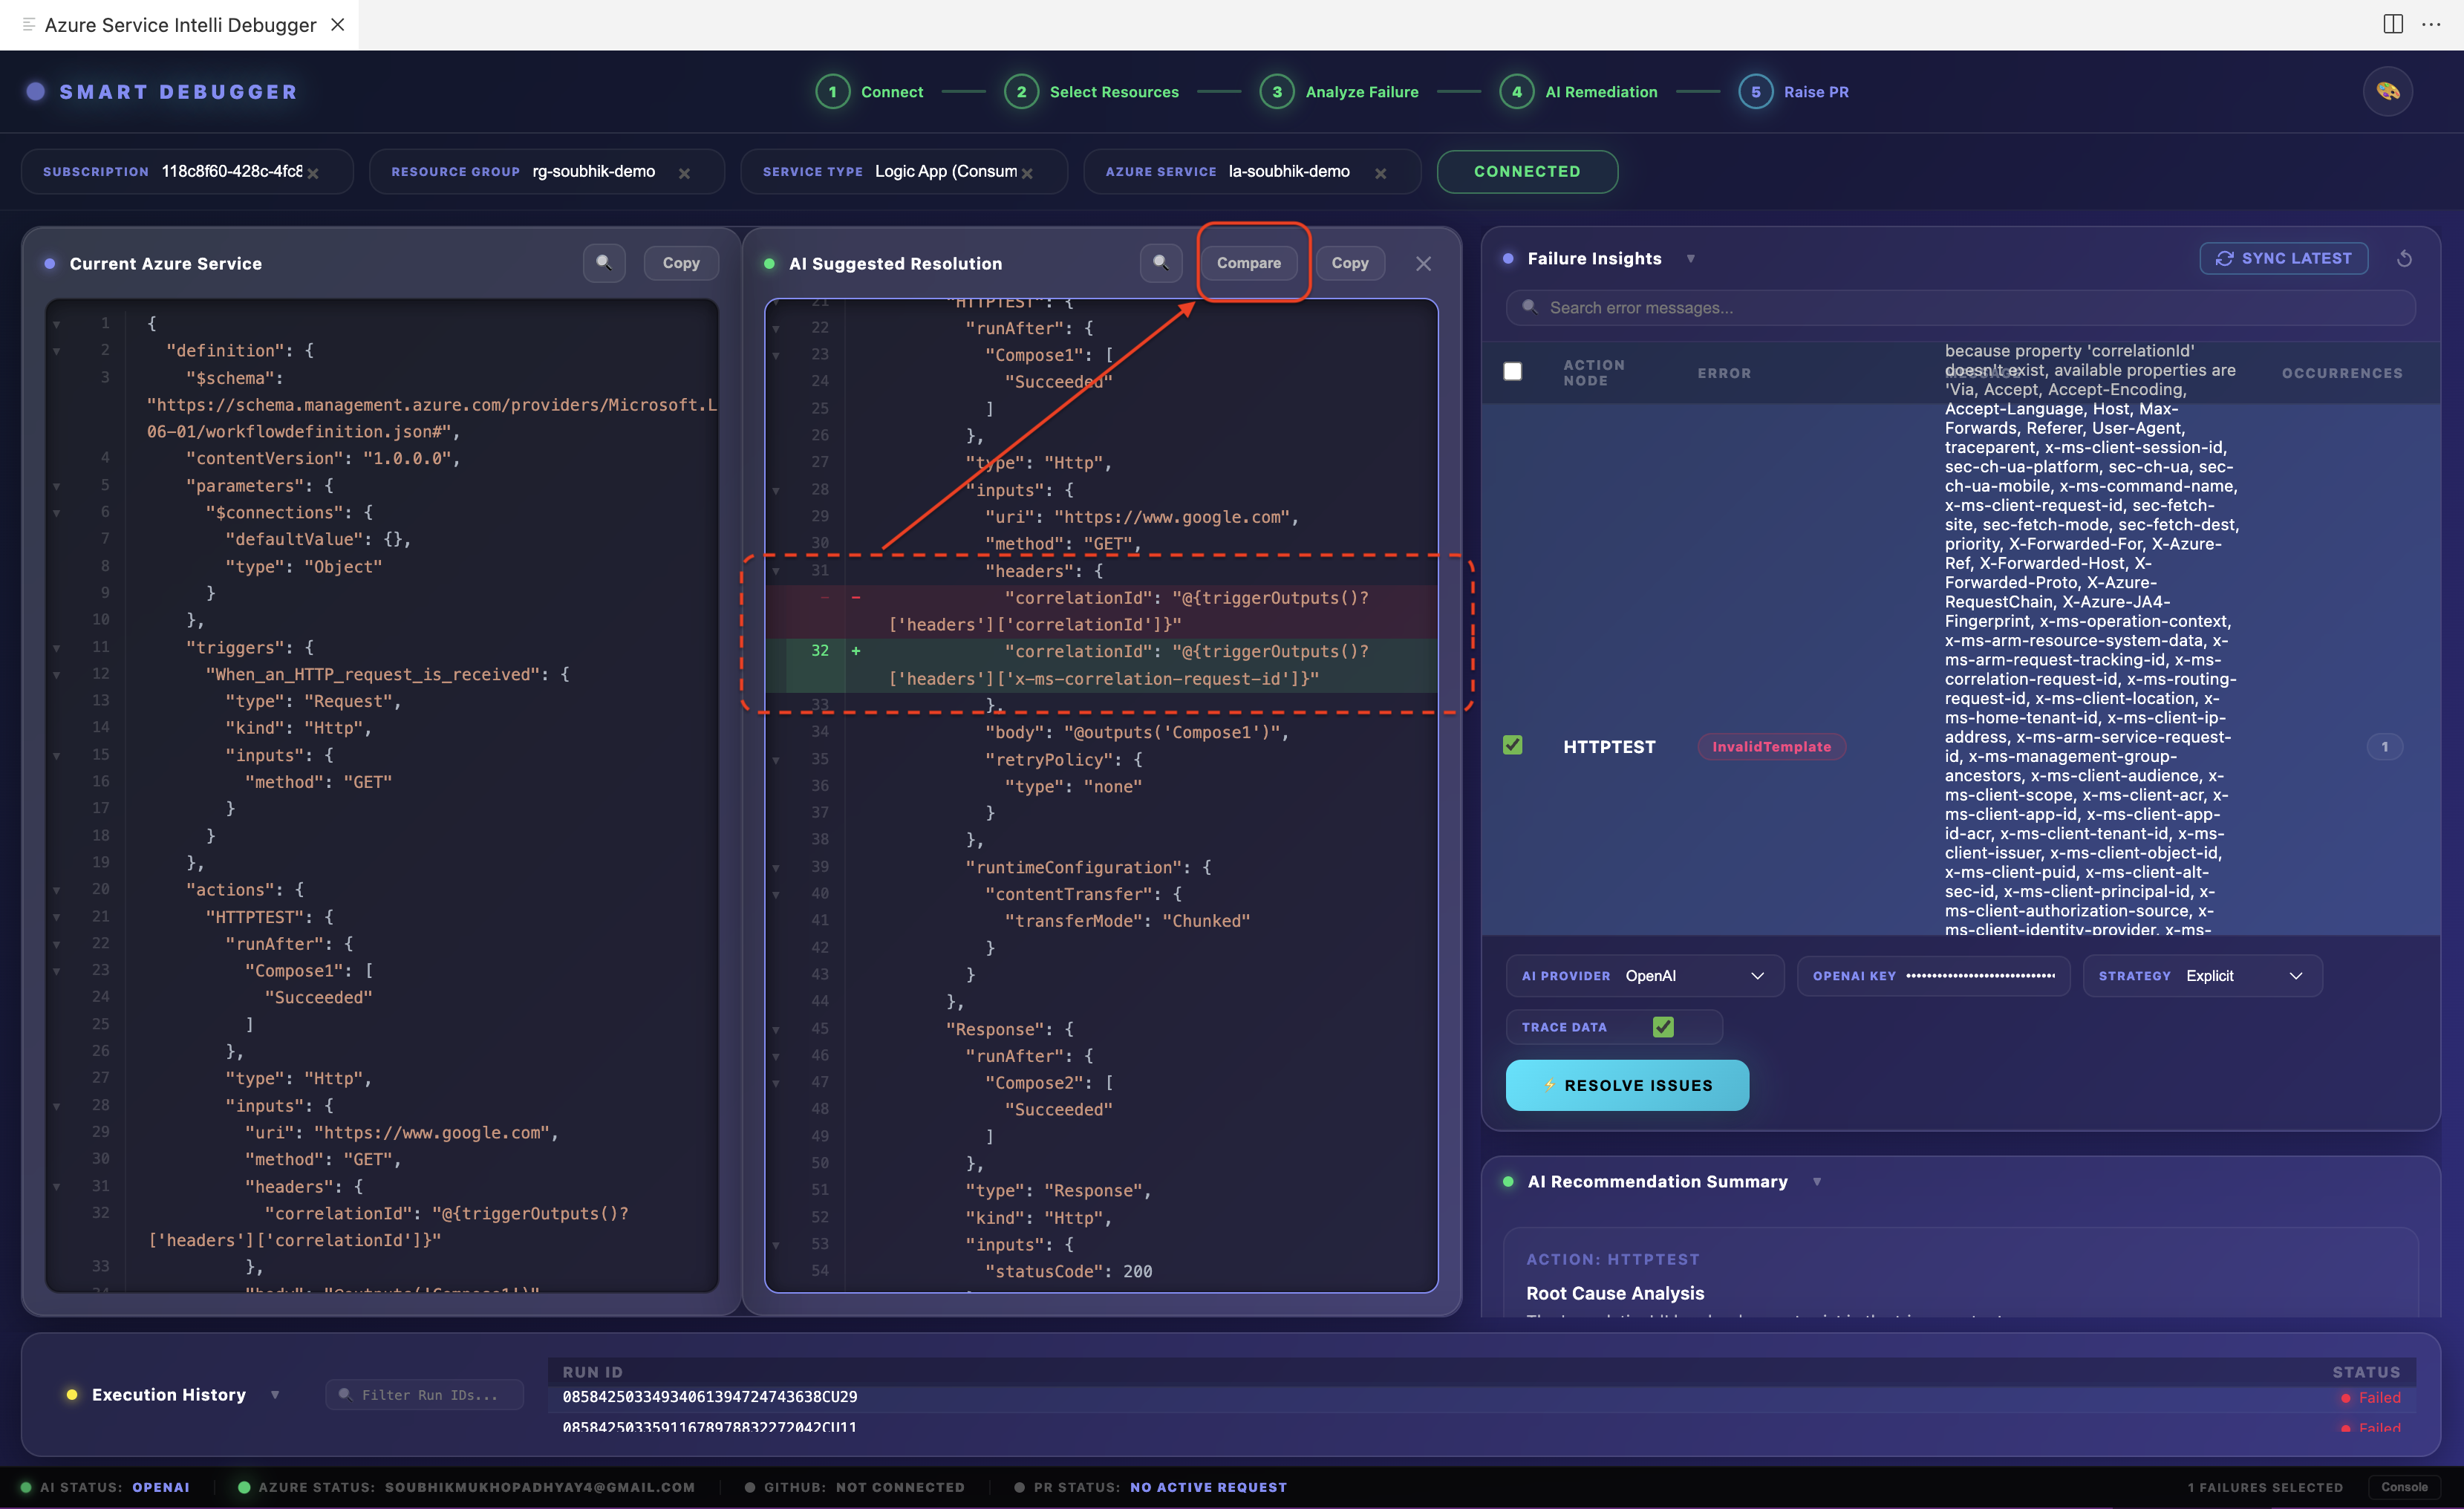This screenshot has height=1509, width=2464.
Task: Go to step 4 AI Remediation
Action: [1578, 92]
